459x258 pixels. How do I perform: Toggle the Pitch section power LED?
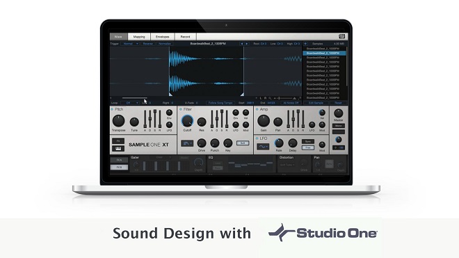(112, 109)
